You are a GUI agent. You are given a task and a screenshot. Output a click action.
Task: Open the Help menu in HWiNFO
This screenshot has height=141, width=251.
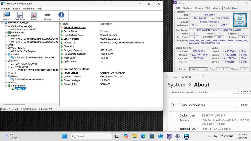(40, 9)
